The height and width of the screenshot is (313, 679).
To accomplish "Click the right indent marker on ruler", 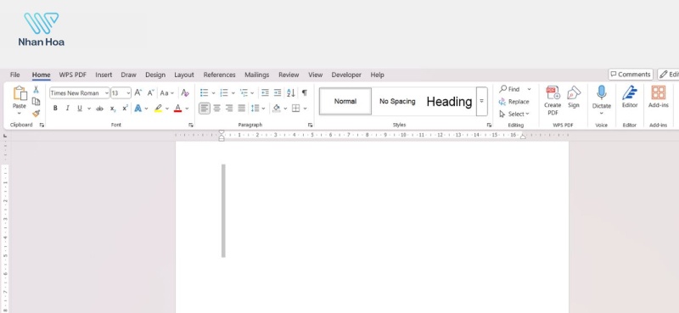I will point(523,137).
